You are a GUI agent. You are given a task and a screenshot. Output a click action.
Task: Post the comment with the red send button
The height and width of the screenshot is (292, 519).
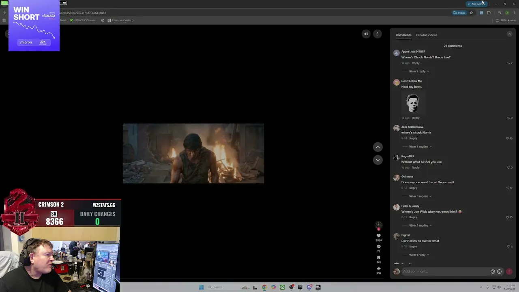tap(509, 271)
